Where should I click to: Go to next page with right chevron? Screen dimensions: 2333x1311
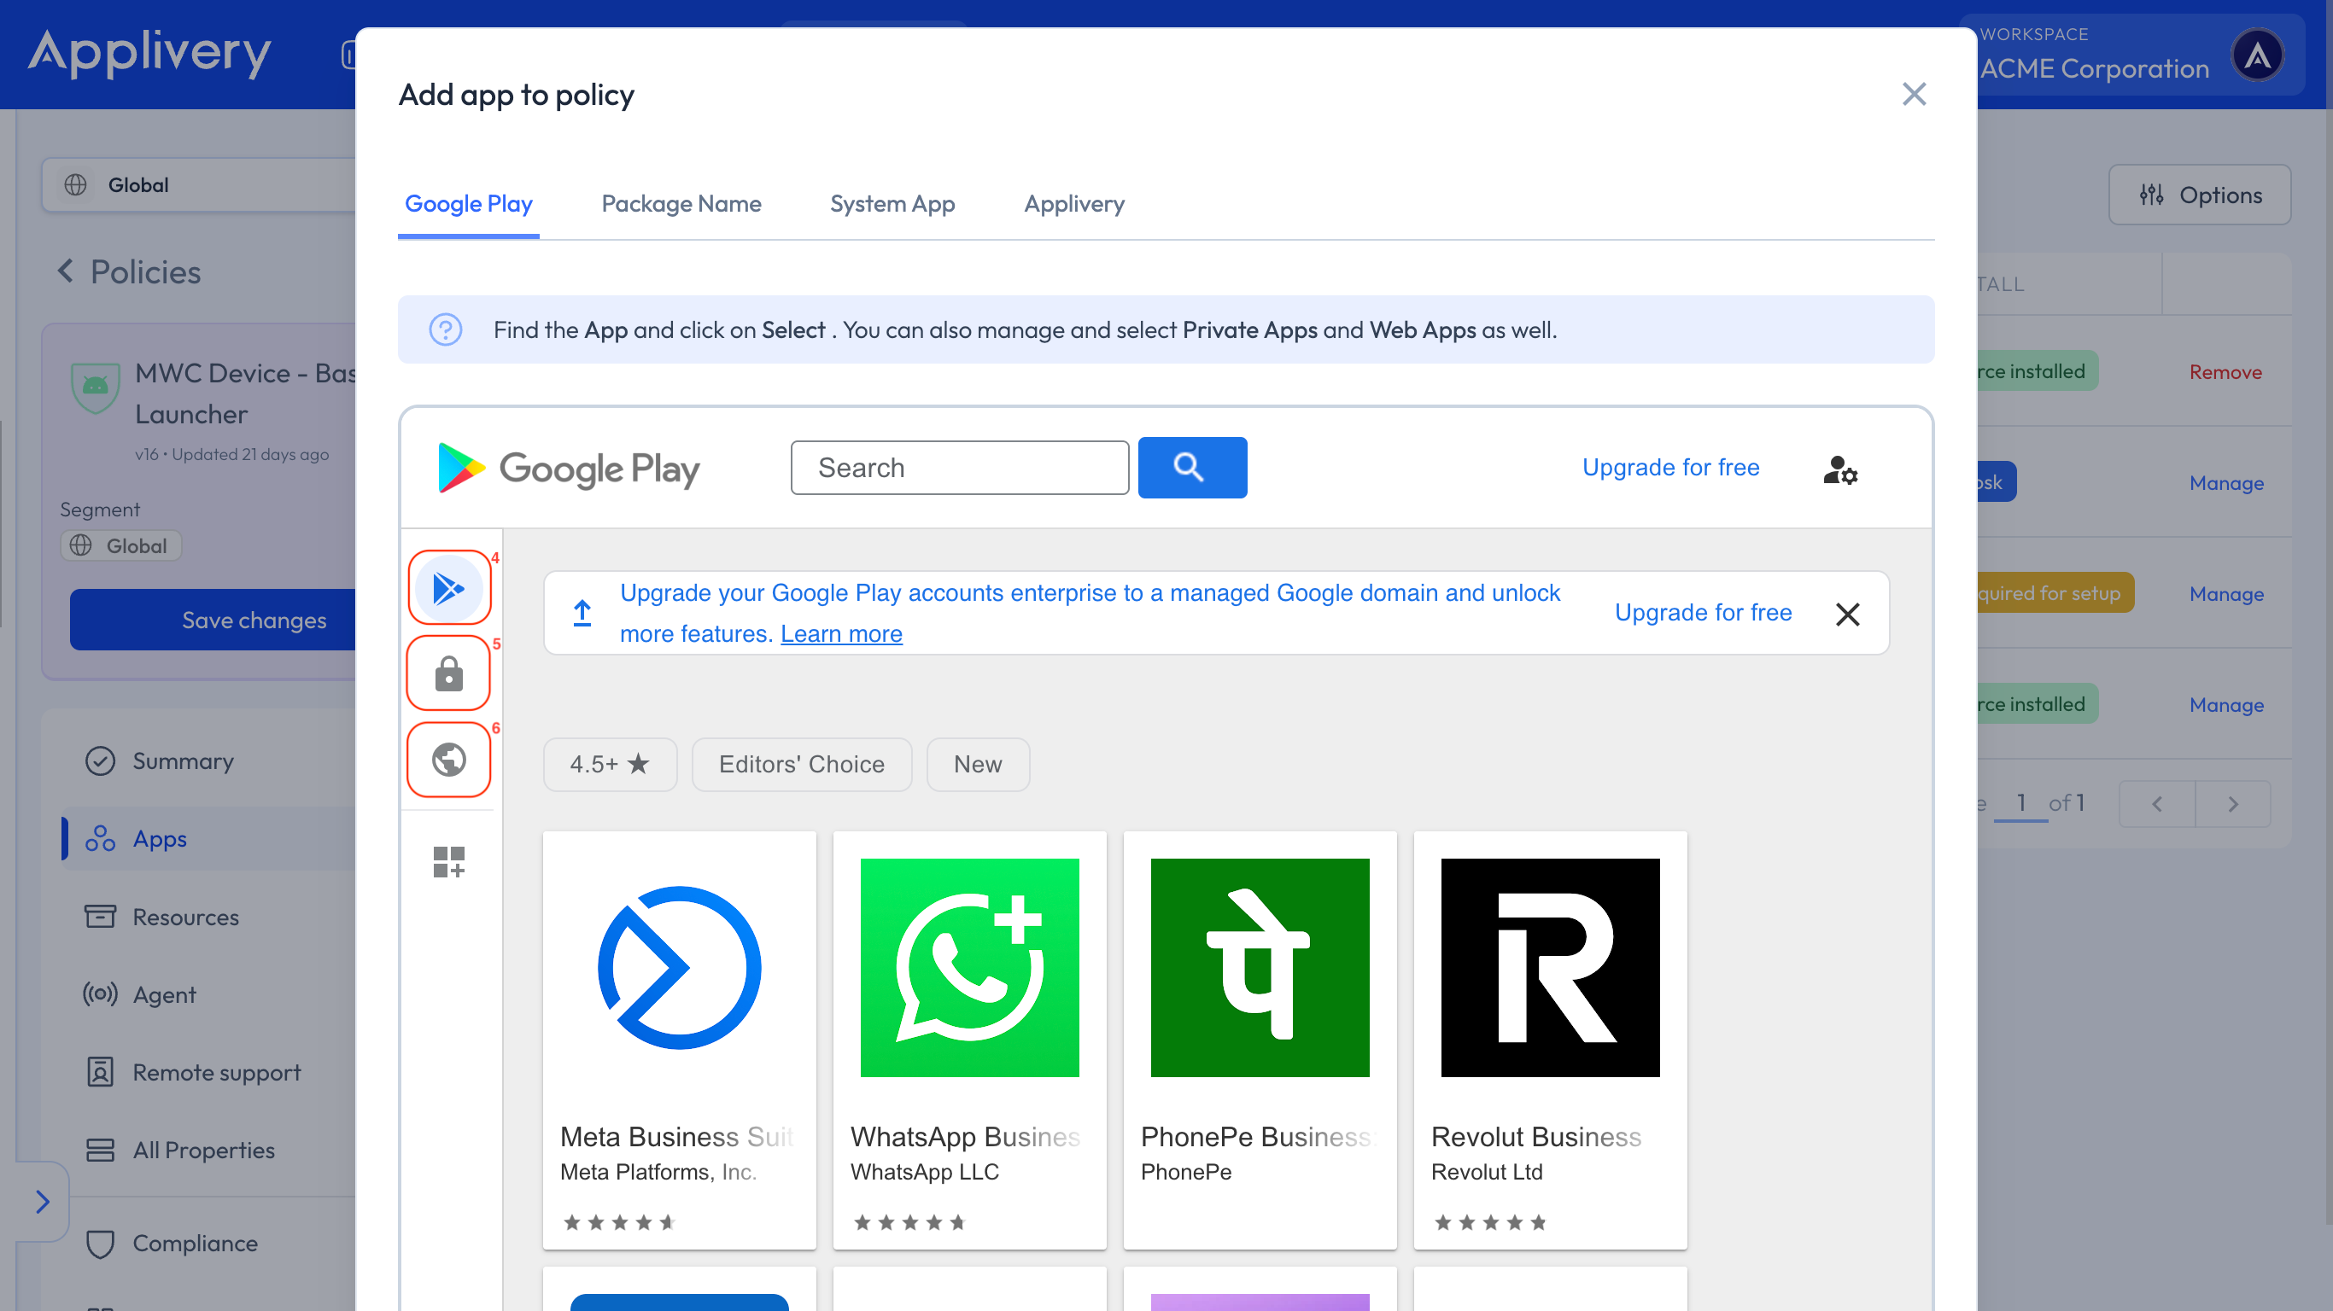click(x=2231, y=804)
